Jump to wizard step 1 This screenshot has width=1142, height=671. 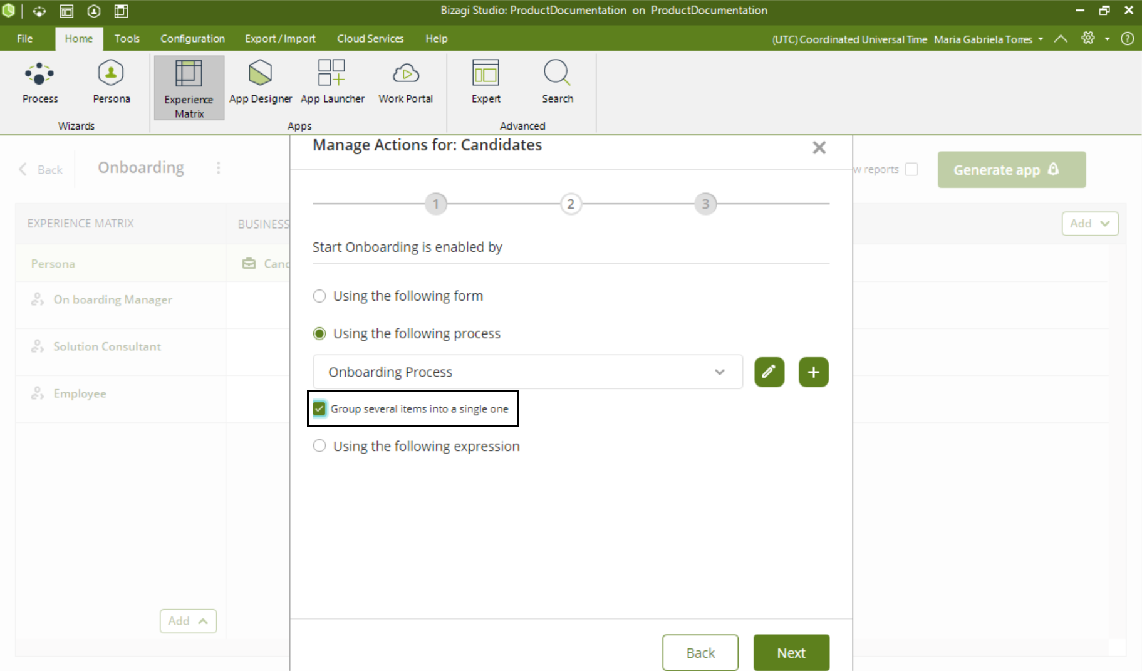click(436, 204)
